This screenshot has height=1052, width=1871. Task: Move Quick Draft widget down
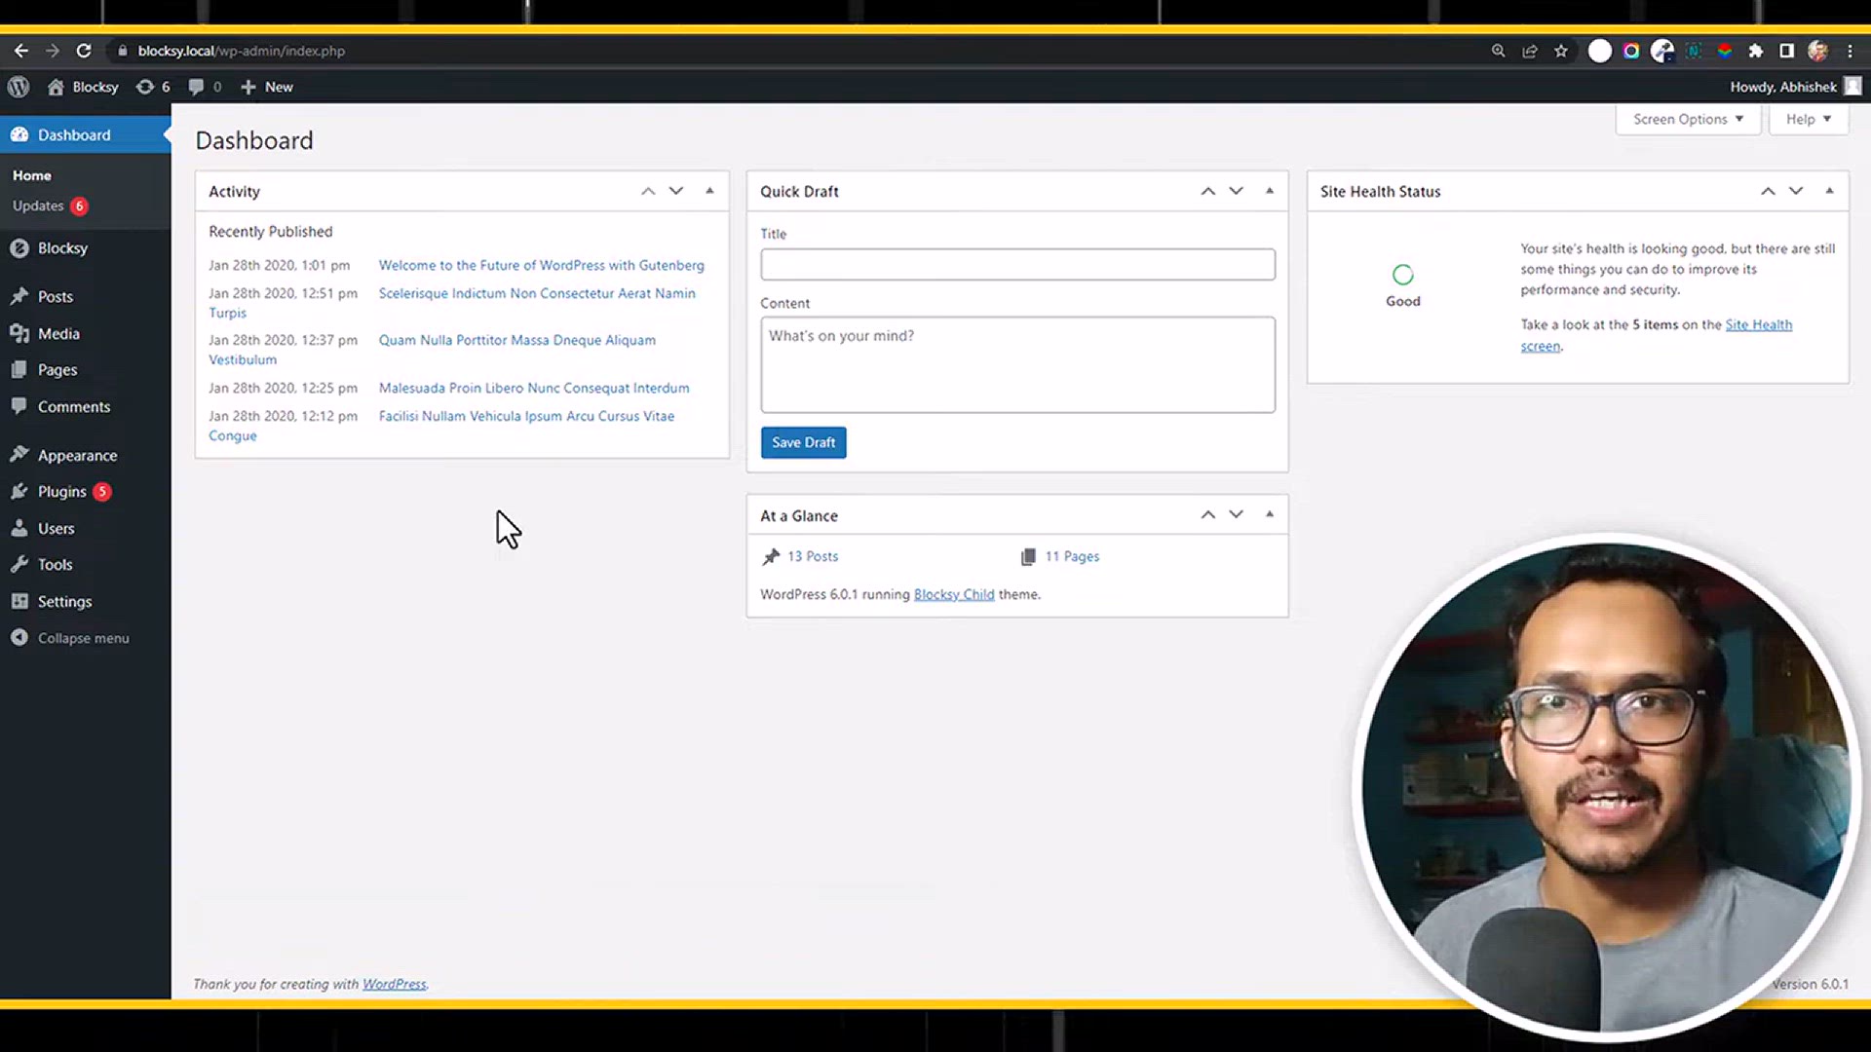pyautogui.click(x=1237, y=191)
